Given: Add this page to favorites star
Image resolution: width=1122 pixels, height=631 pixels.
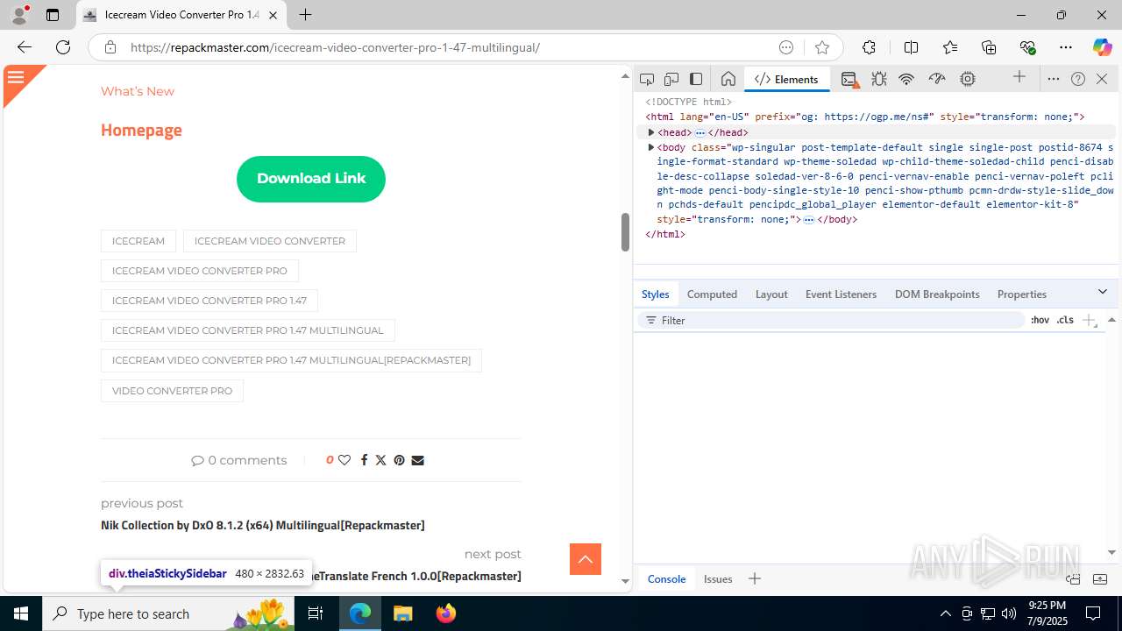Looking at the screenshot, I should click(821, 47).
